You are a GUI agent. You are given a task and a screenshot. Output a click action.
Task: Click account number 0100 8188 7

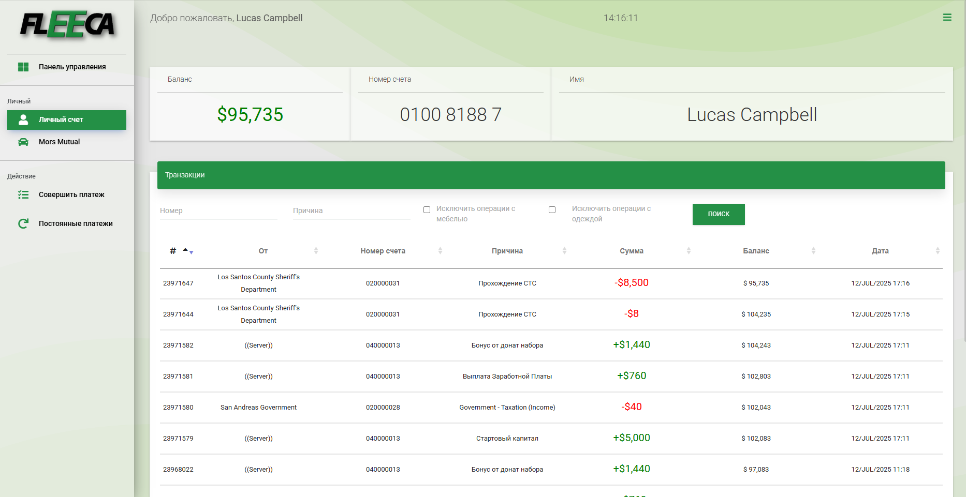click(451, 114)
